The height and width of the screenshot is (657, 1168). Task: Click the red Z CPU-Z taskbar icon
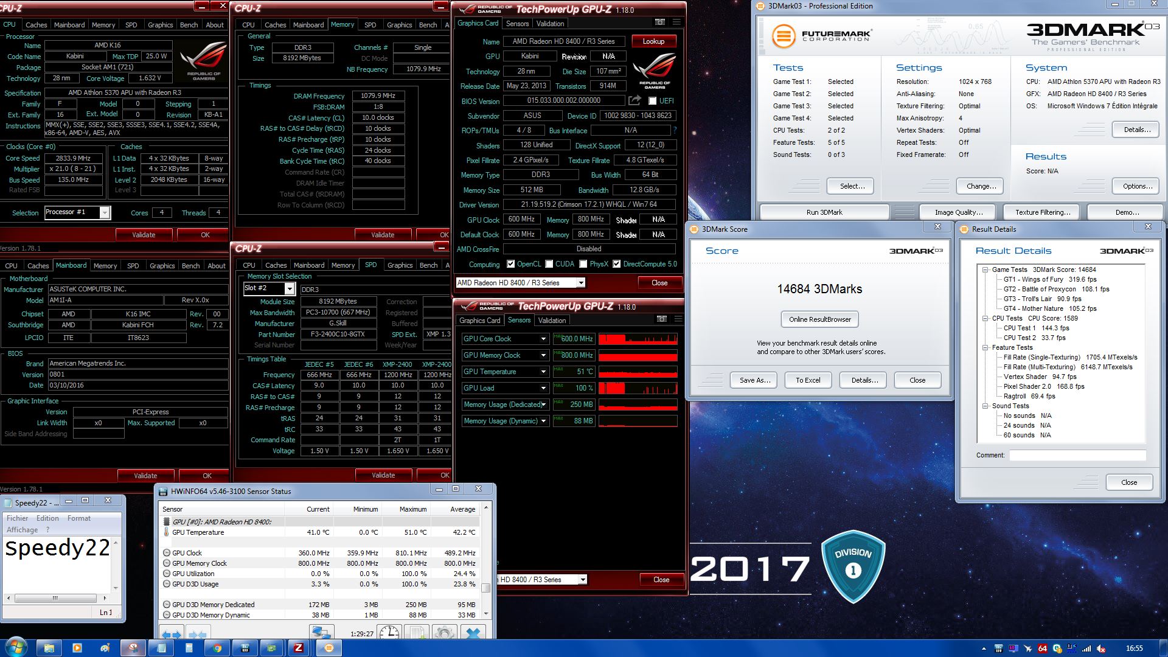(x=299, y=648)
